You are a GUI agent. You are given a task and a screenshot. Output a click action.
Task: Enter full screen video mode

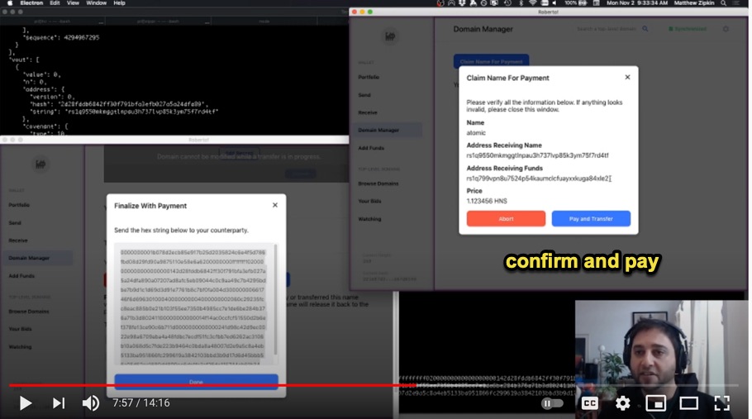(x=721, y=403)
